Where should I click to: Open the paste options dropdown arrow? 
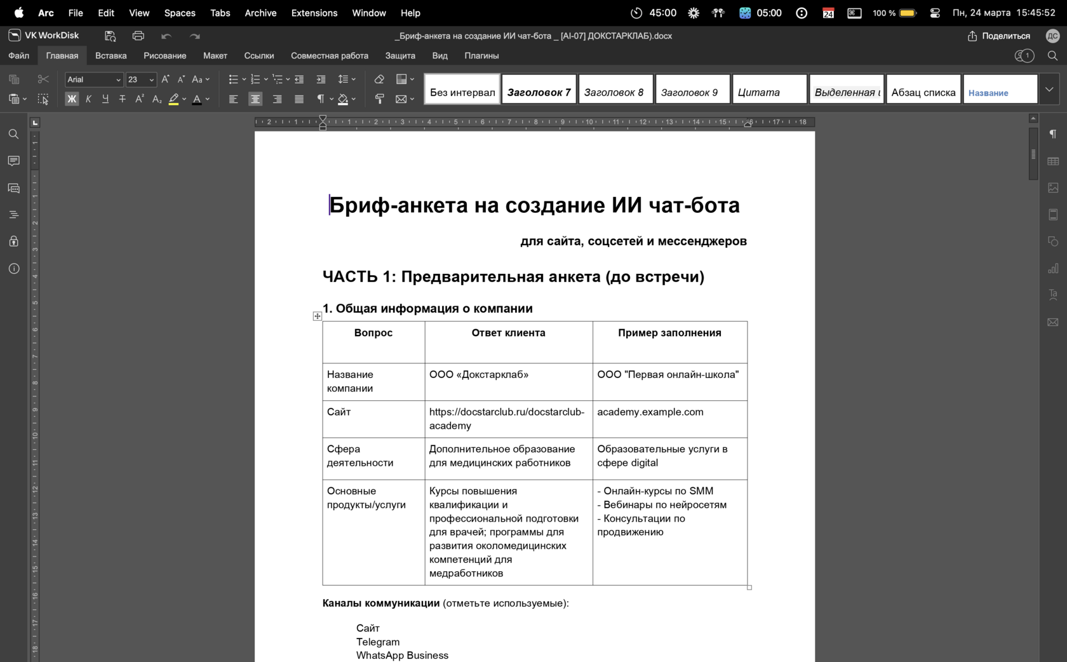click(25, 99)
